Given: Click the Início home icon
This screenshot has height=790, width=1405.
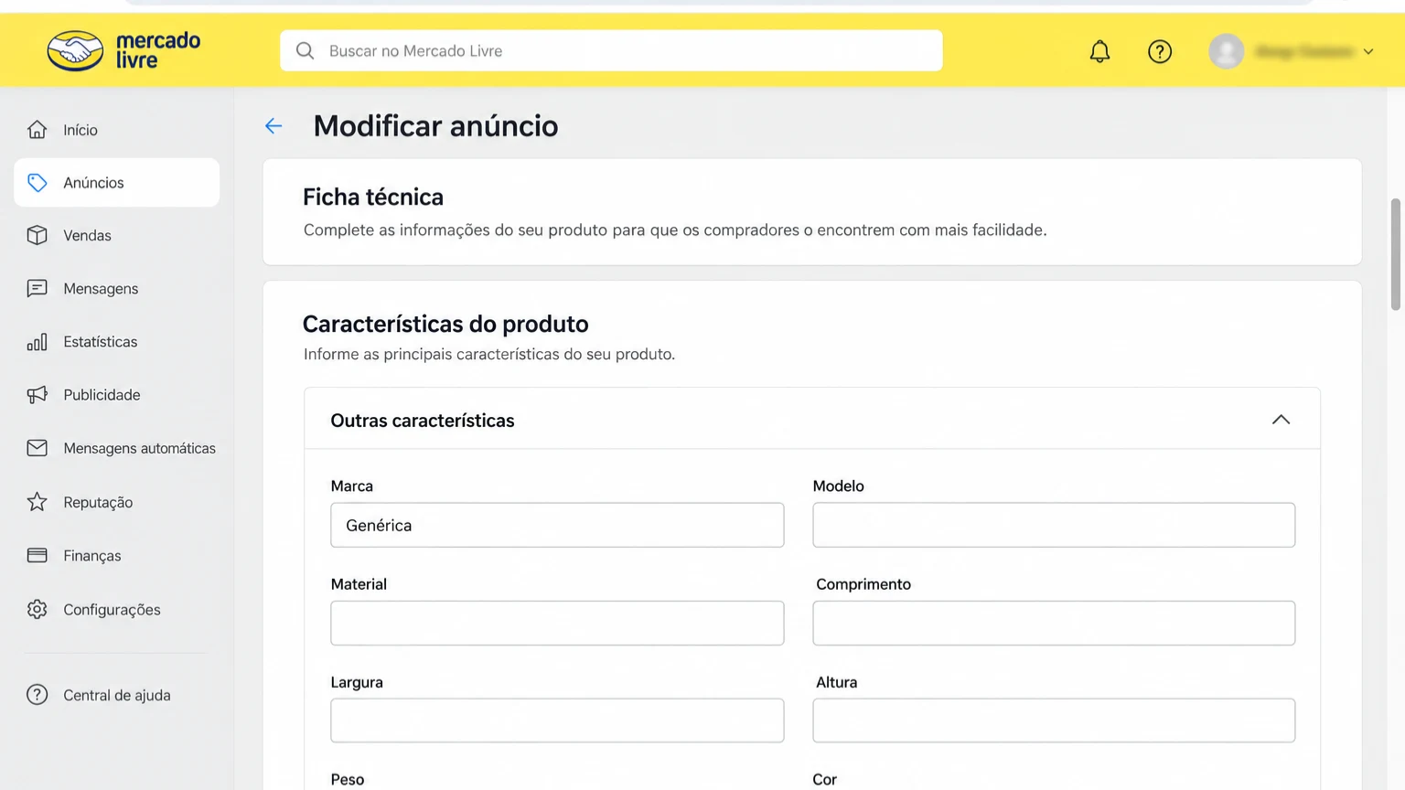Looking at the screenshot, I should coord(37,130).
